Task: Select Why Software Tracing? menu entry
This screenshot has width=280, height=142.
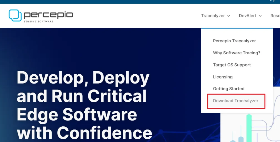Action: [x=237, y=53]
